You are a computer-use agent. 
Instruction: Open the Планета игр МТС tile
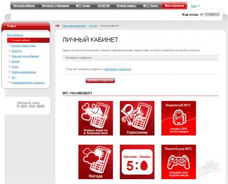click(x=178, y=162)
